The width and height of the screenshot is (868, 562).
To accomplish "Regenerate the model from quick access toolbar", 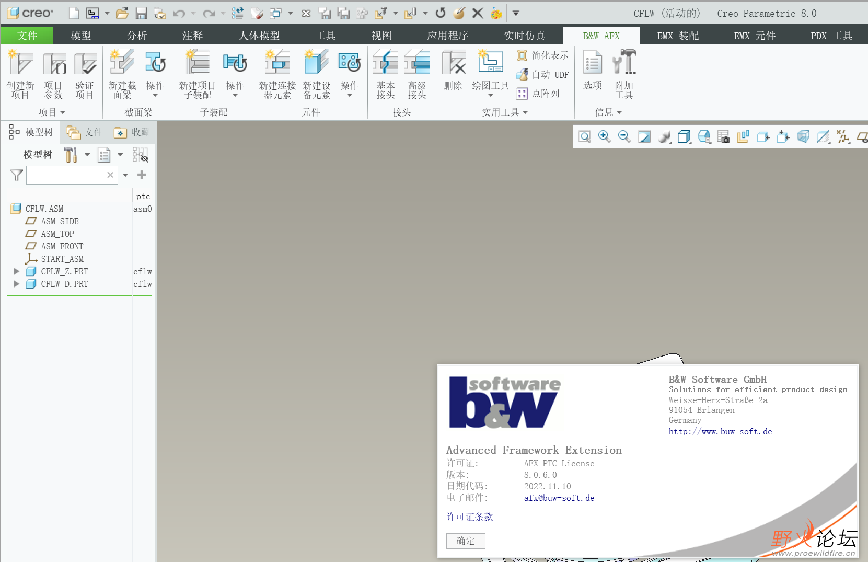I will 238,13.
